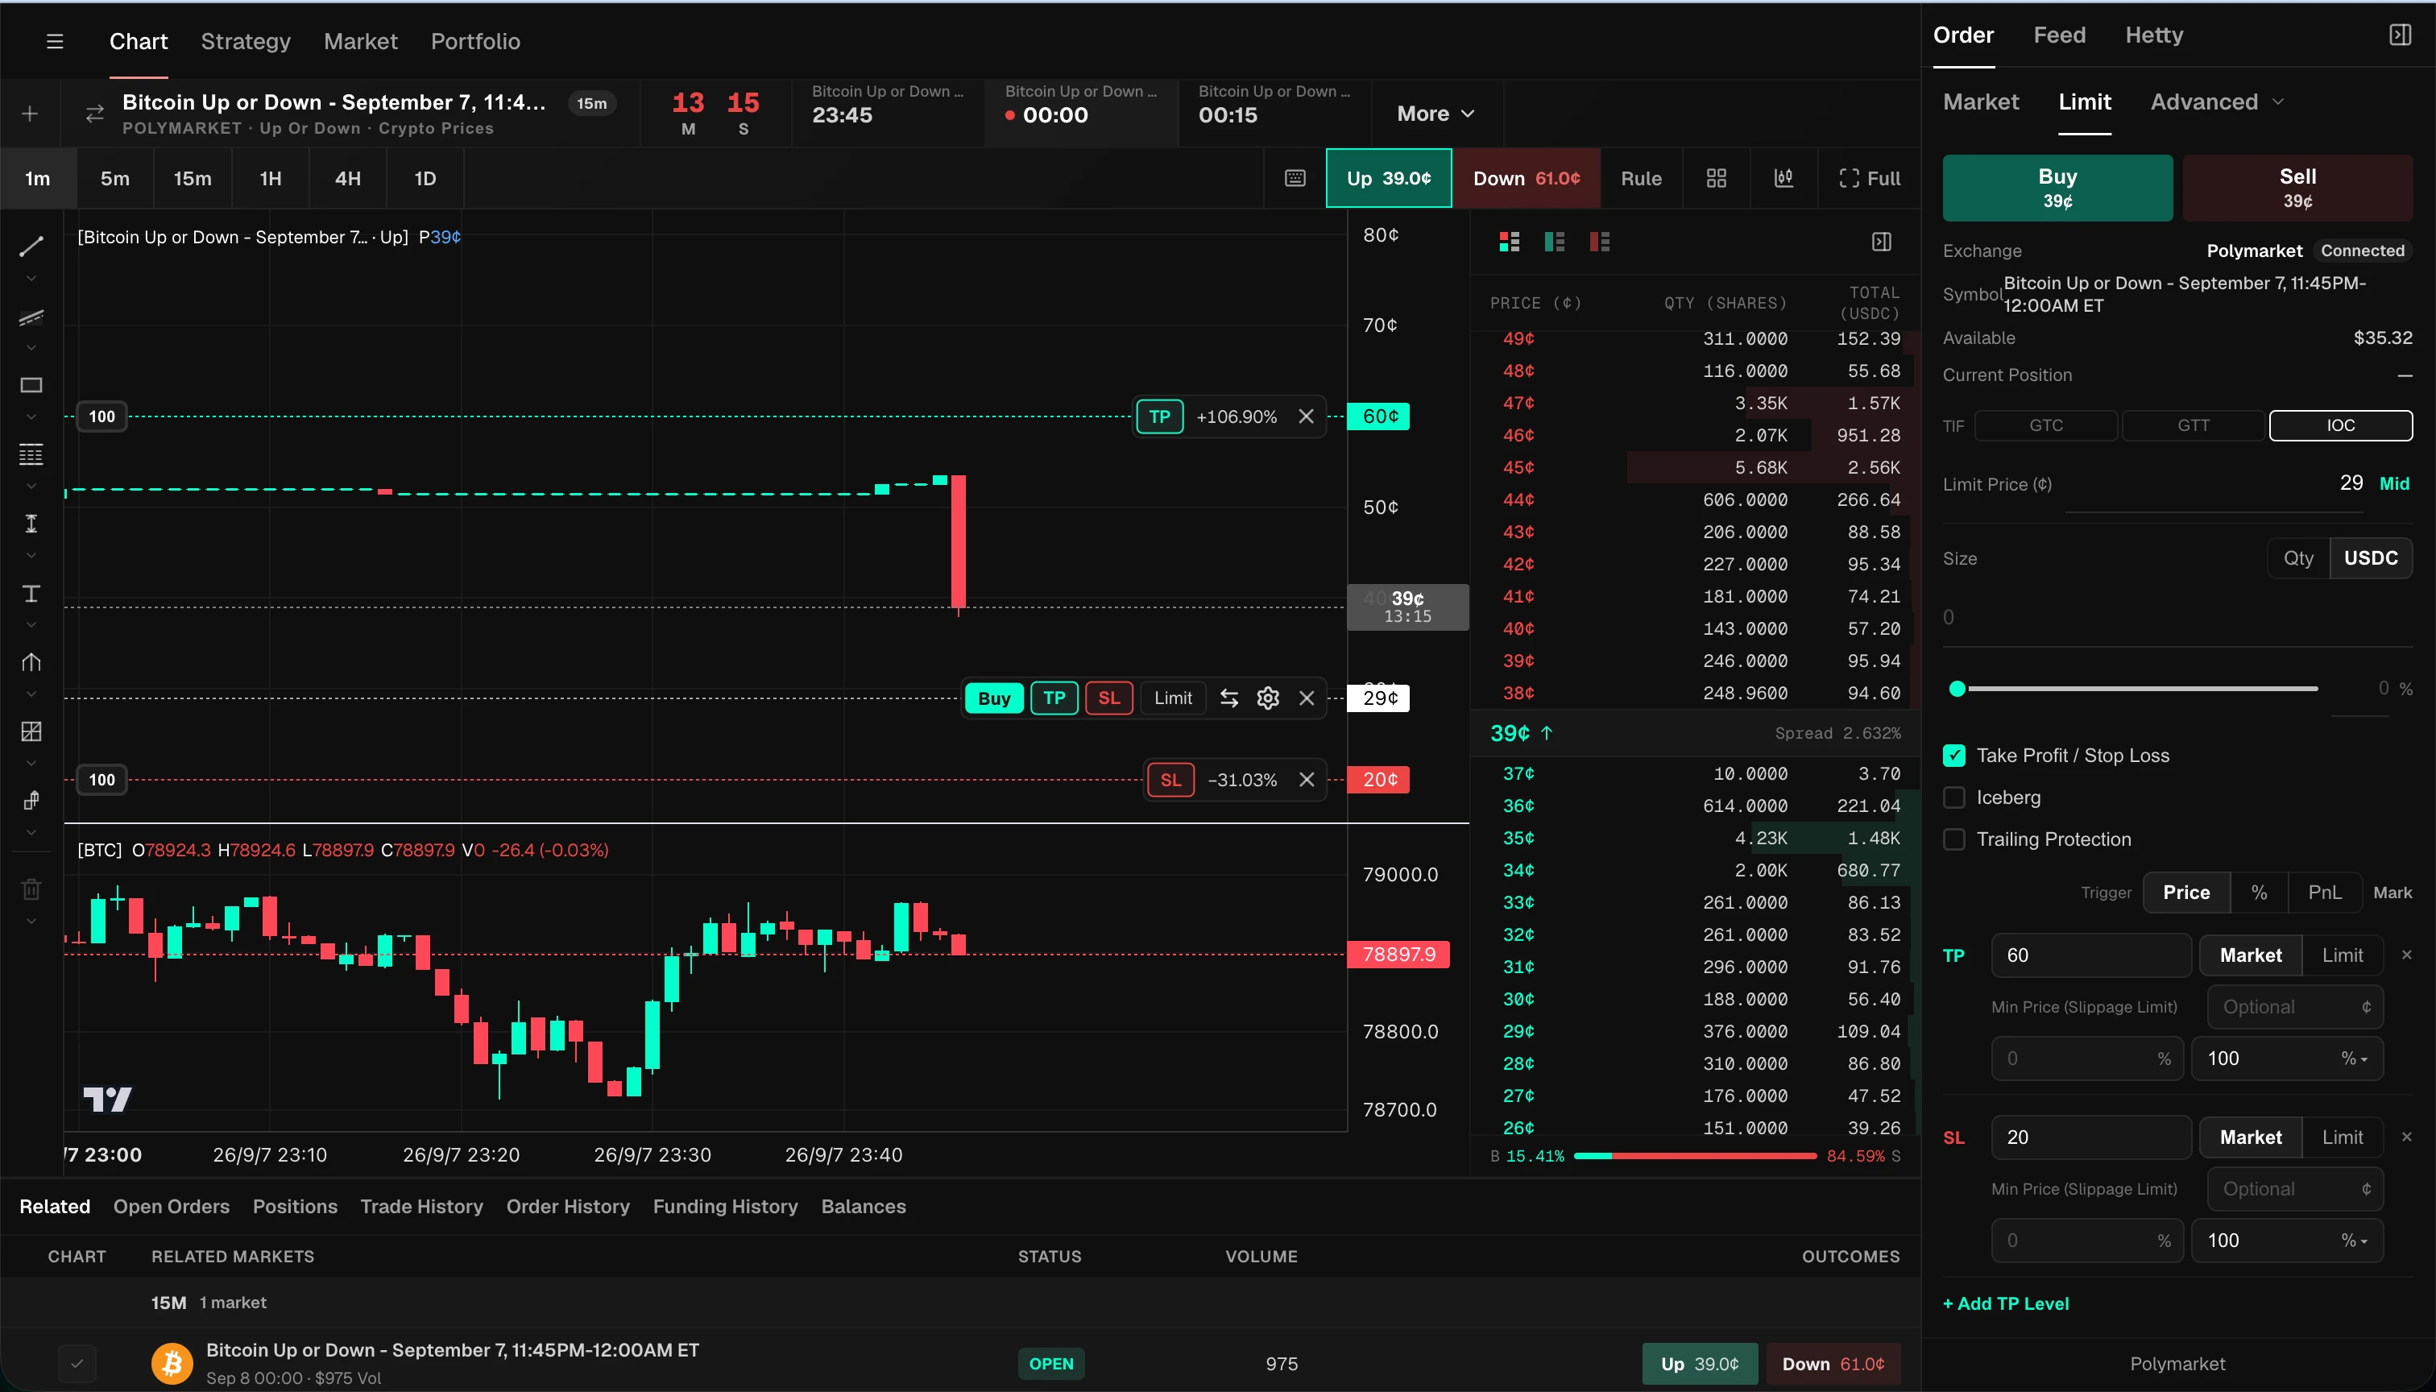
Task: Click the order size slider handle
Action: 1956,689
